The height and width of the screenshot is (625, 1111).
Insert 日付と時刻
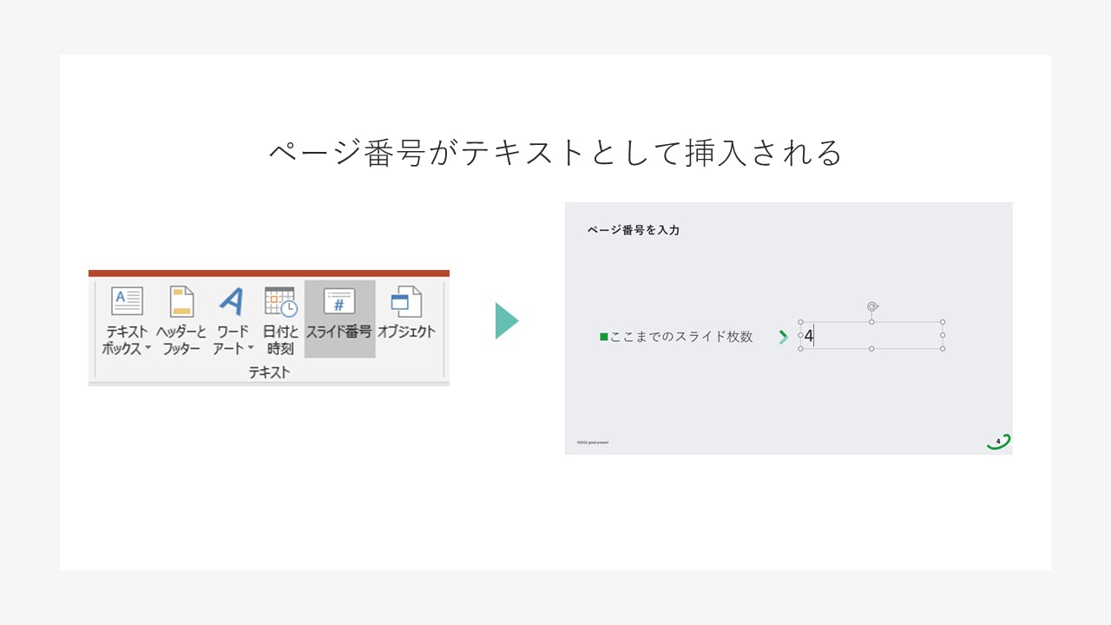[x=280, y=320]
